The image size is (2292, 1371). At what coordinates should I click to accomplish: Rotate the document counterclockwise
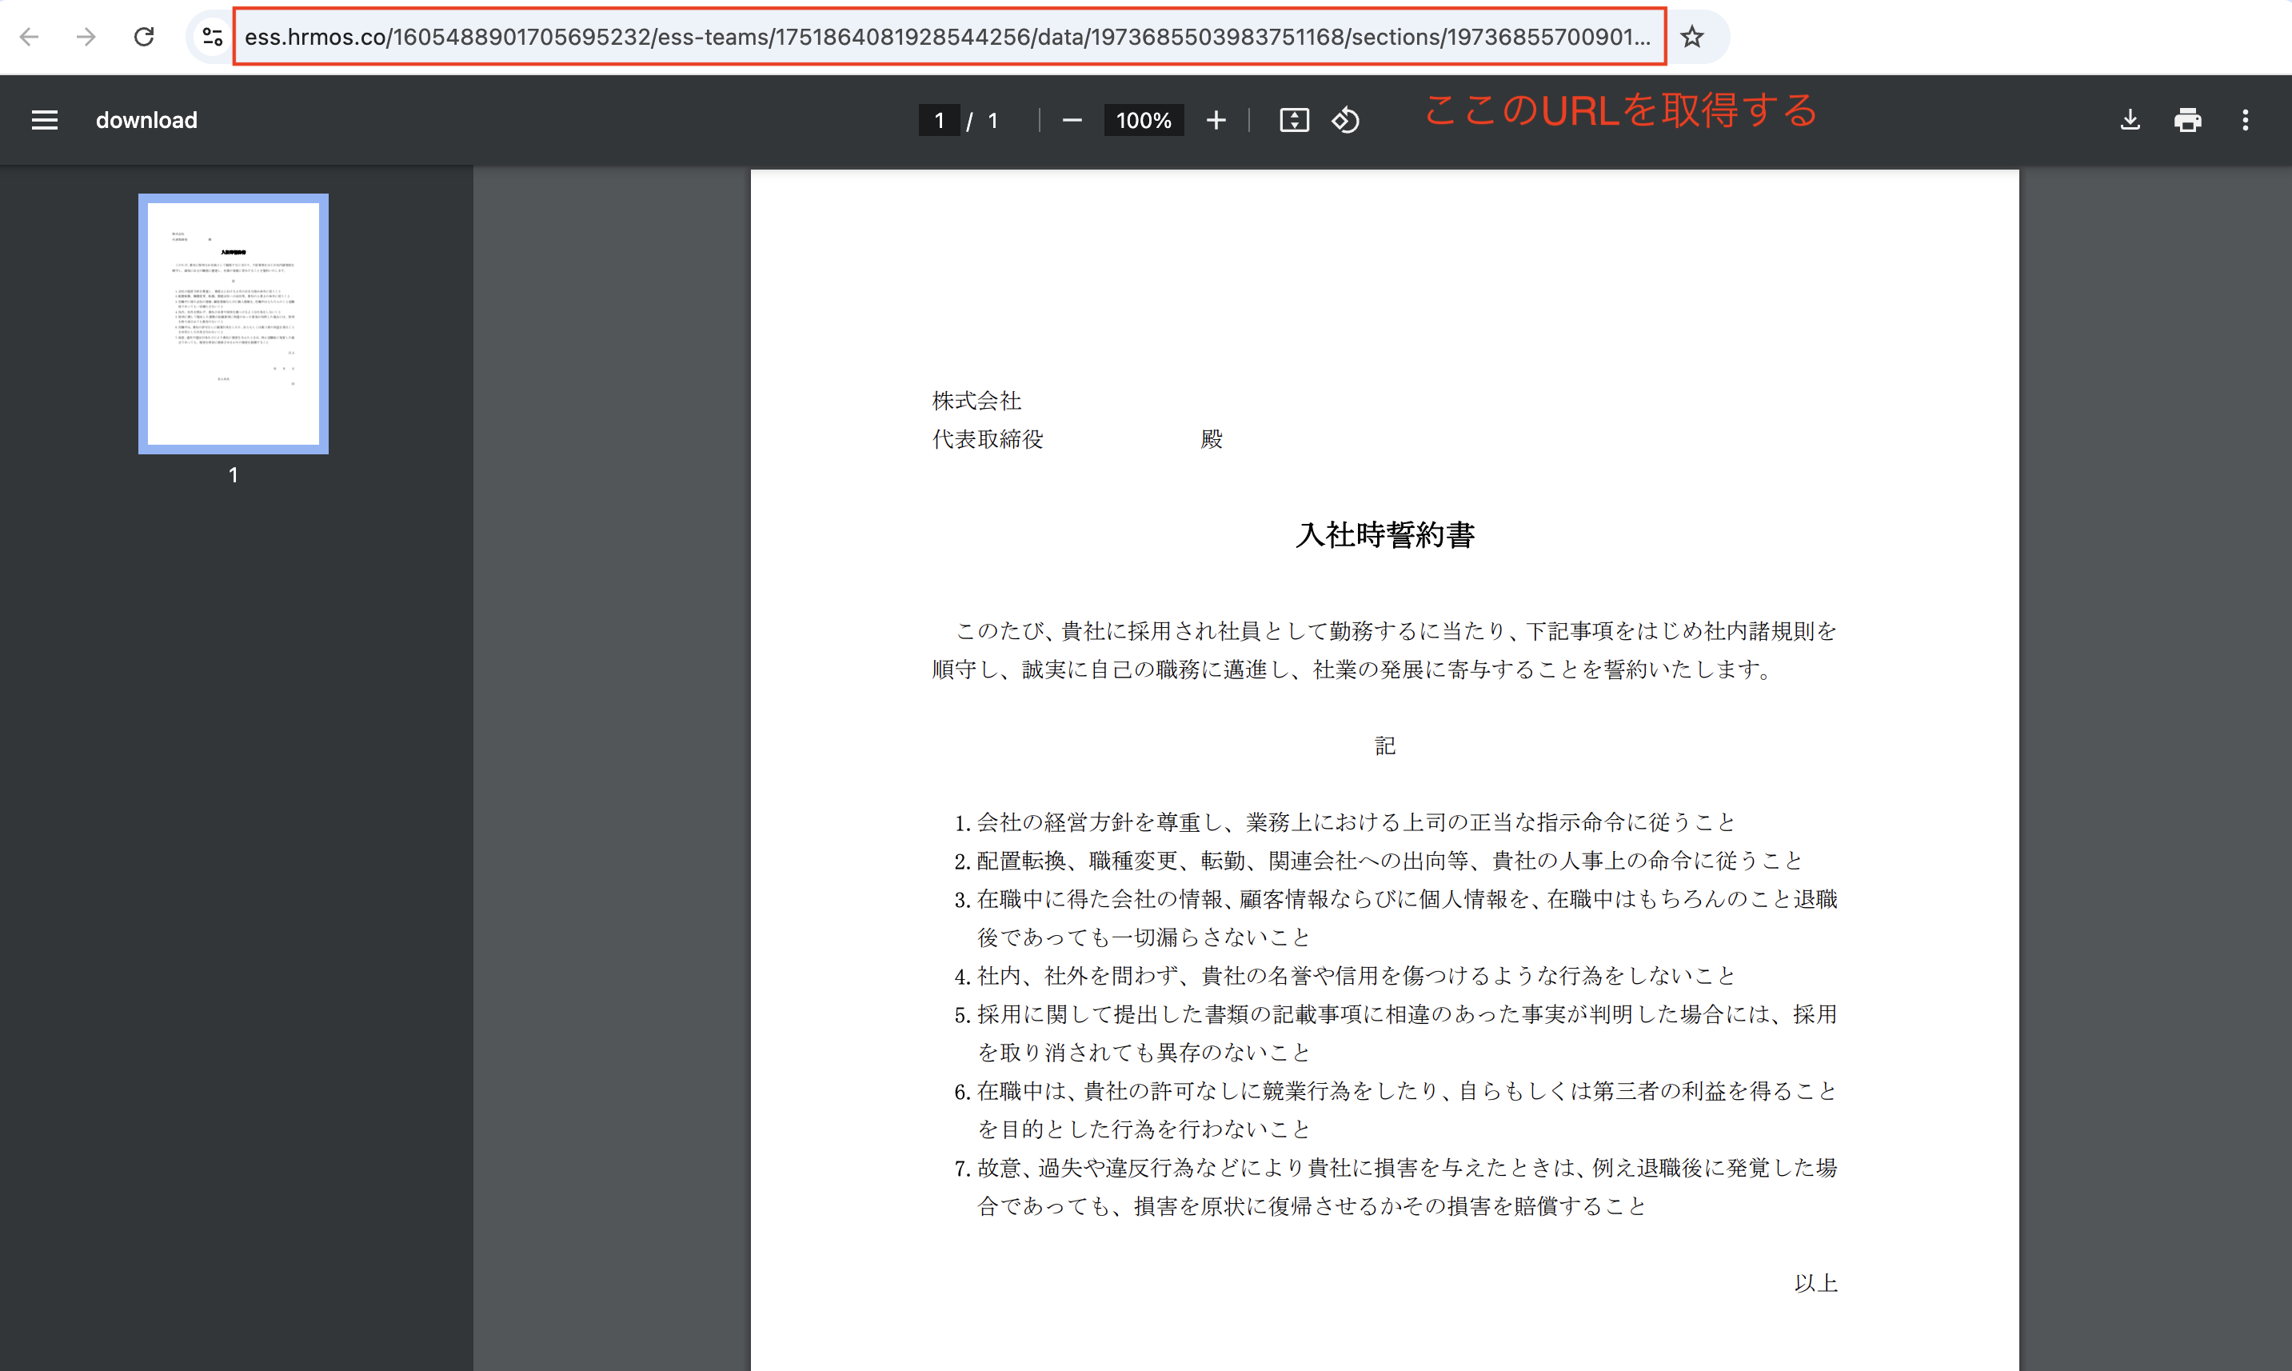(x=1345, y=120)
